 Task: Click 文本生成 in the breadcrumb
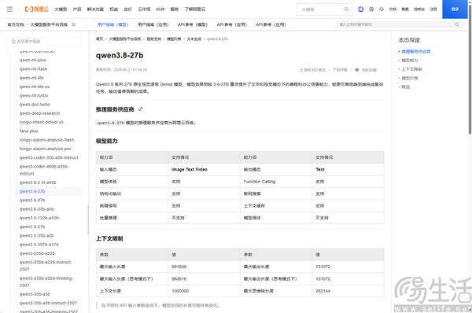tap(194, 39)
